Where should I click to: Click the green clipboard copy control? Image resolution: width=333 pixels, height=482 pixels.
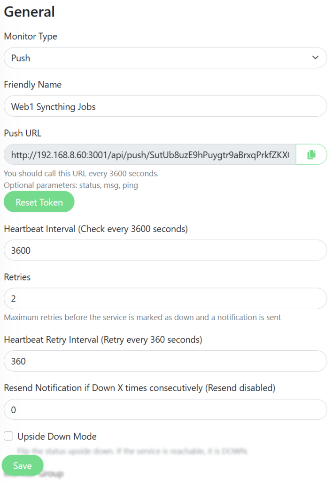pyautogui.click(x=311, y=154)
